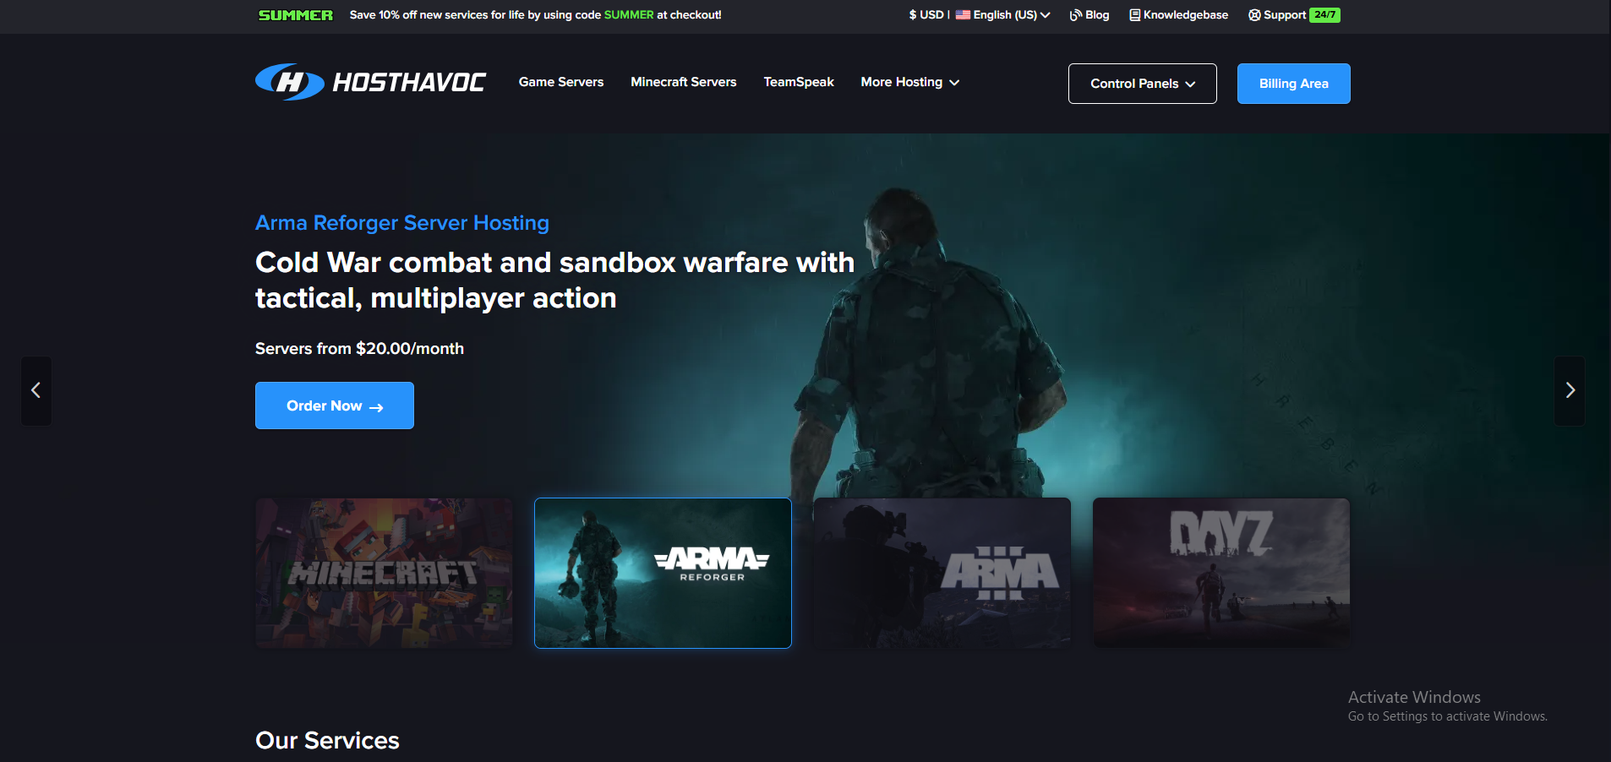
Task: Open the Knowledgebase link
Action: 1179,15
